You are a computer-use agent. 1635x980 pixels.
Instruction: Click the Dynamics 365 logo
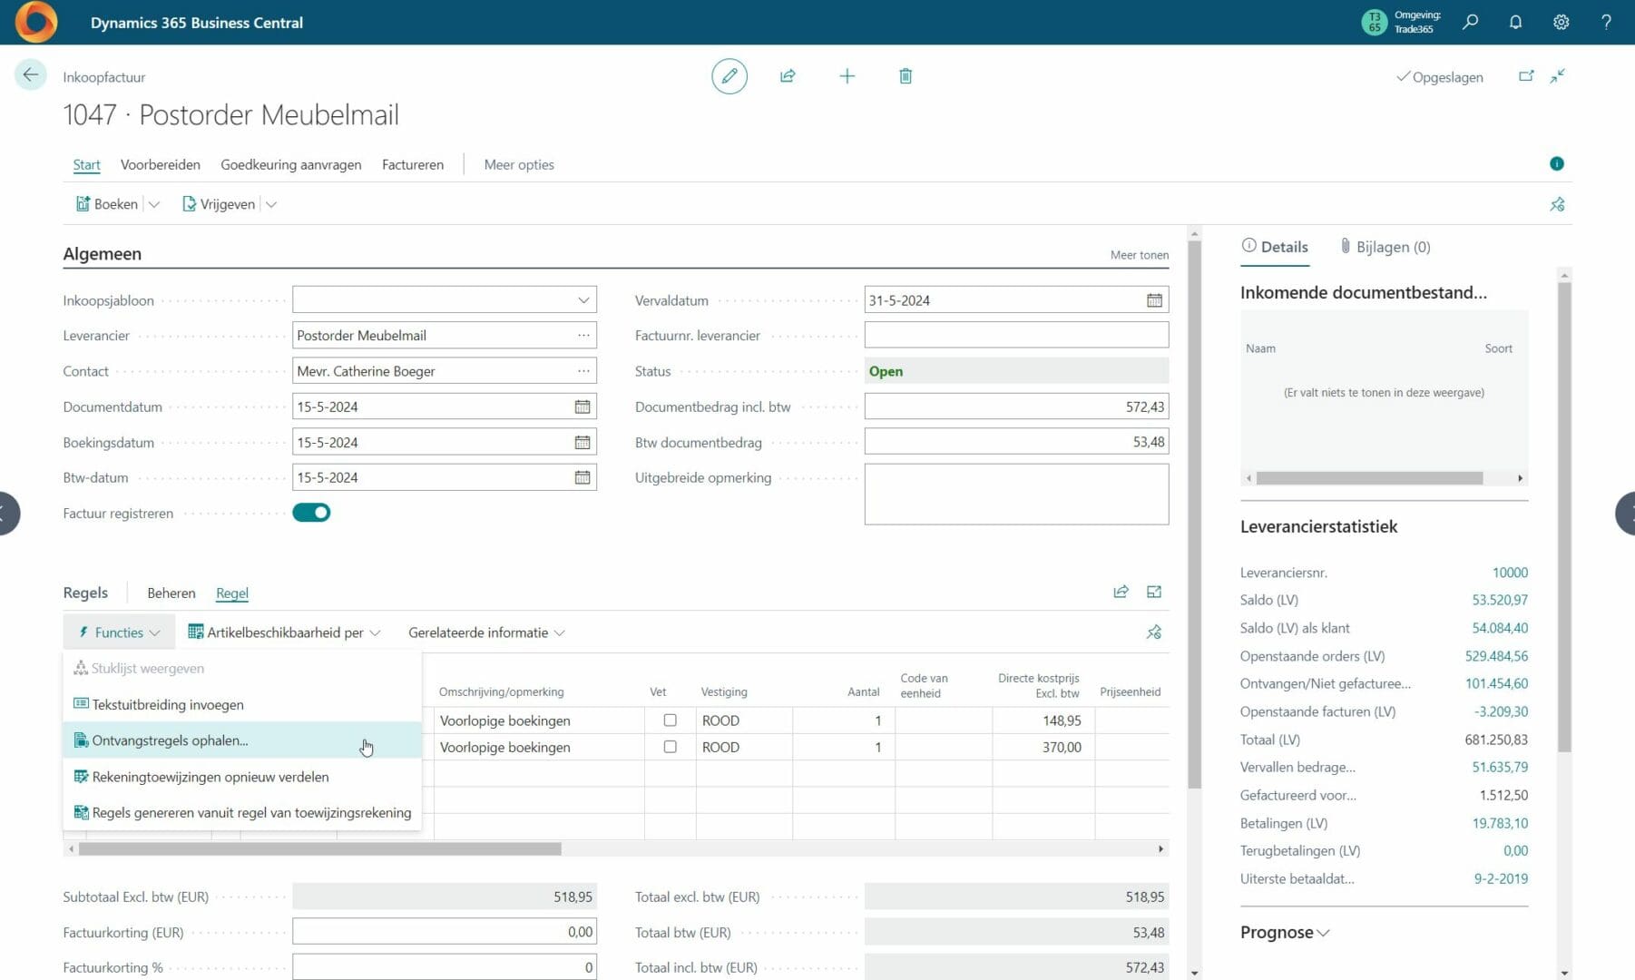click(x=35, y=22)
